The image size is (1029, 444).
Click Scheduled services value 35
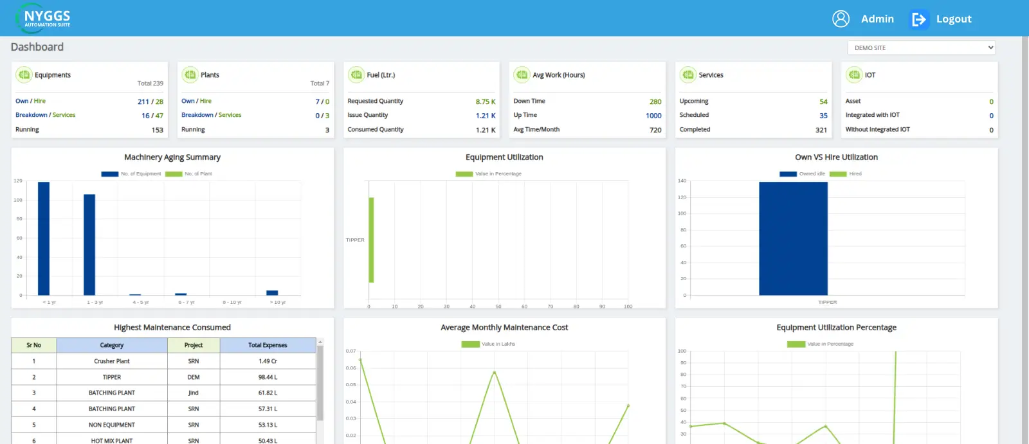823,116
